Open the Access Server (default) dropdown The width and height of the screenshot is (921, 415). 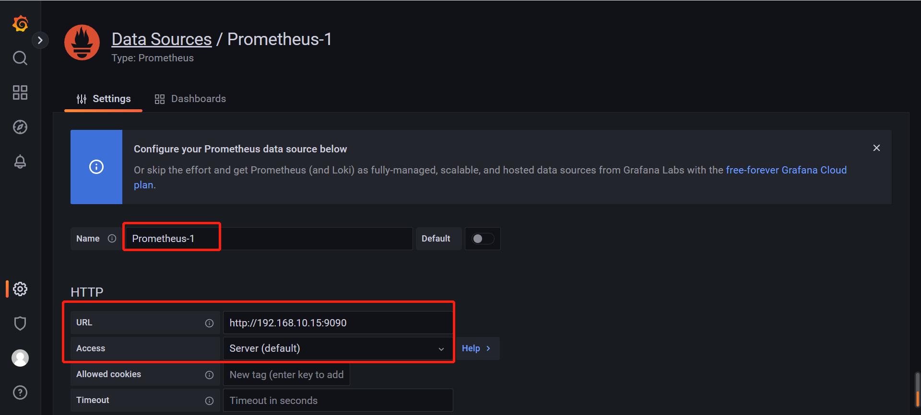(x=338, y=348)
